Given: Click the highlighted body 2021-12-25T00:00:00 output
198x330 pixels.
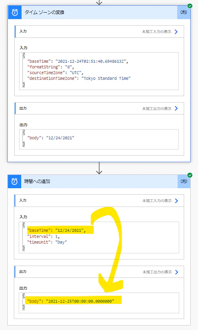Looking at the screenshot, I should click(x=74, y=301).
